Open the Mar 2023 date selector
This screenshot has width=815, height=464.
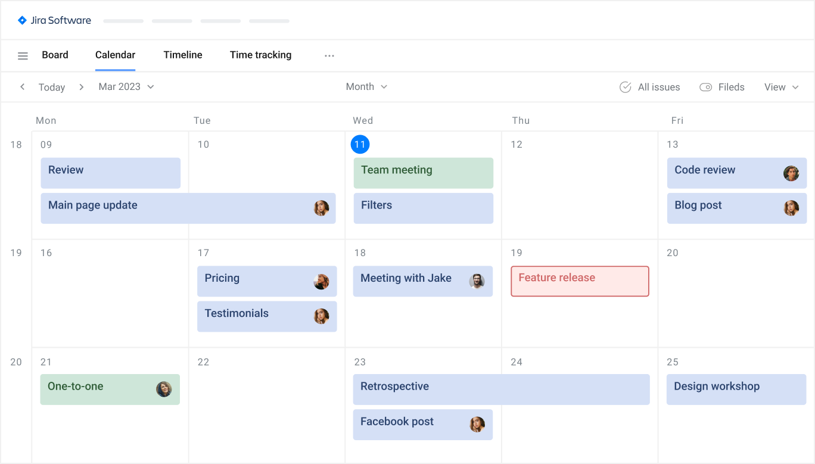click(125, 86)
